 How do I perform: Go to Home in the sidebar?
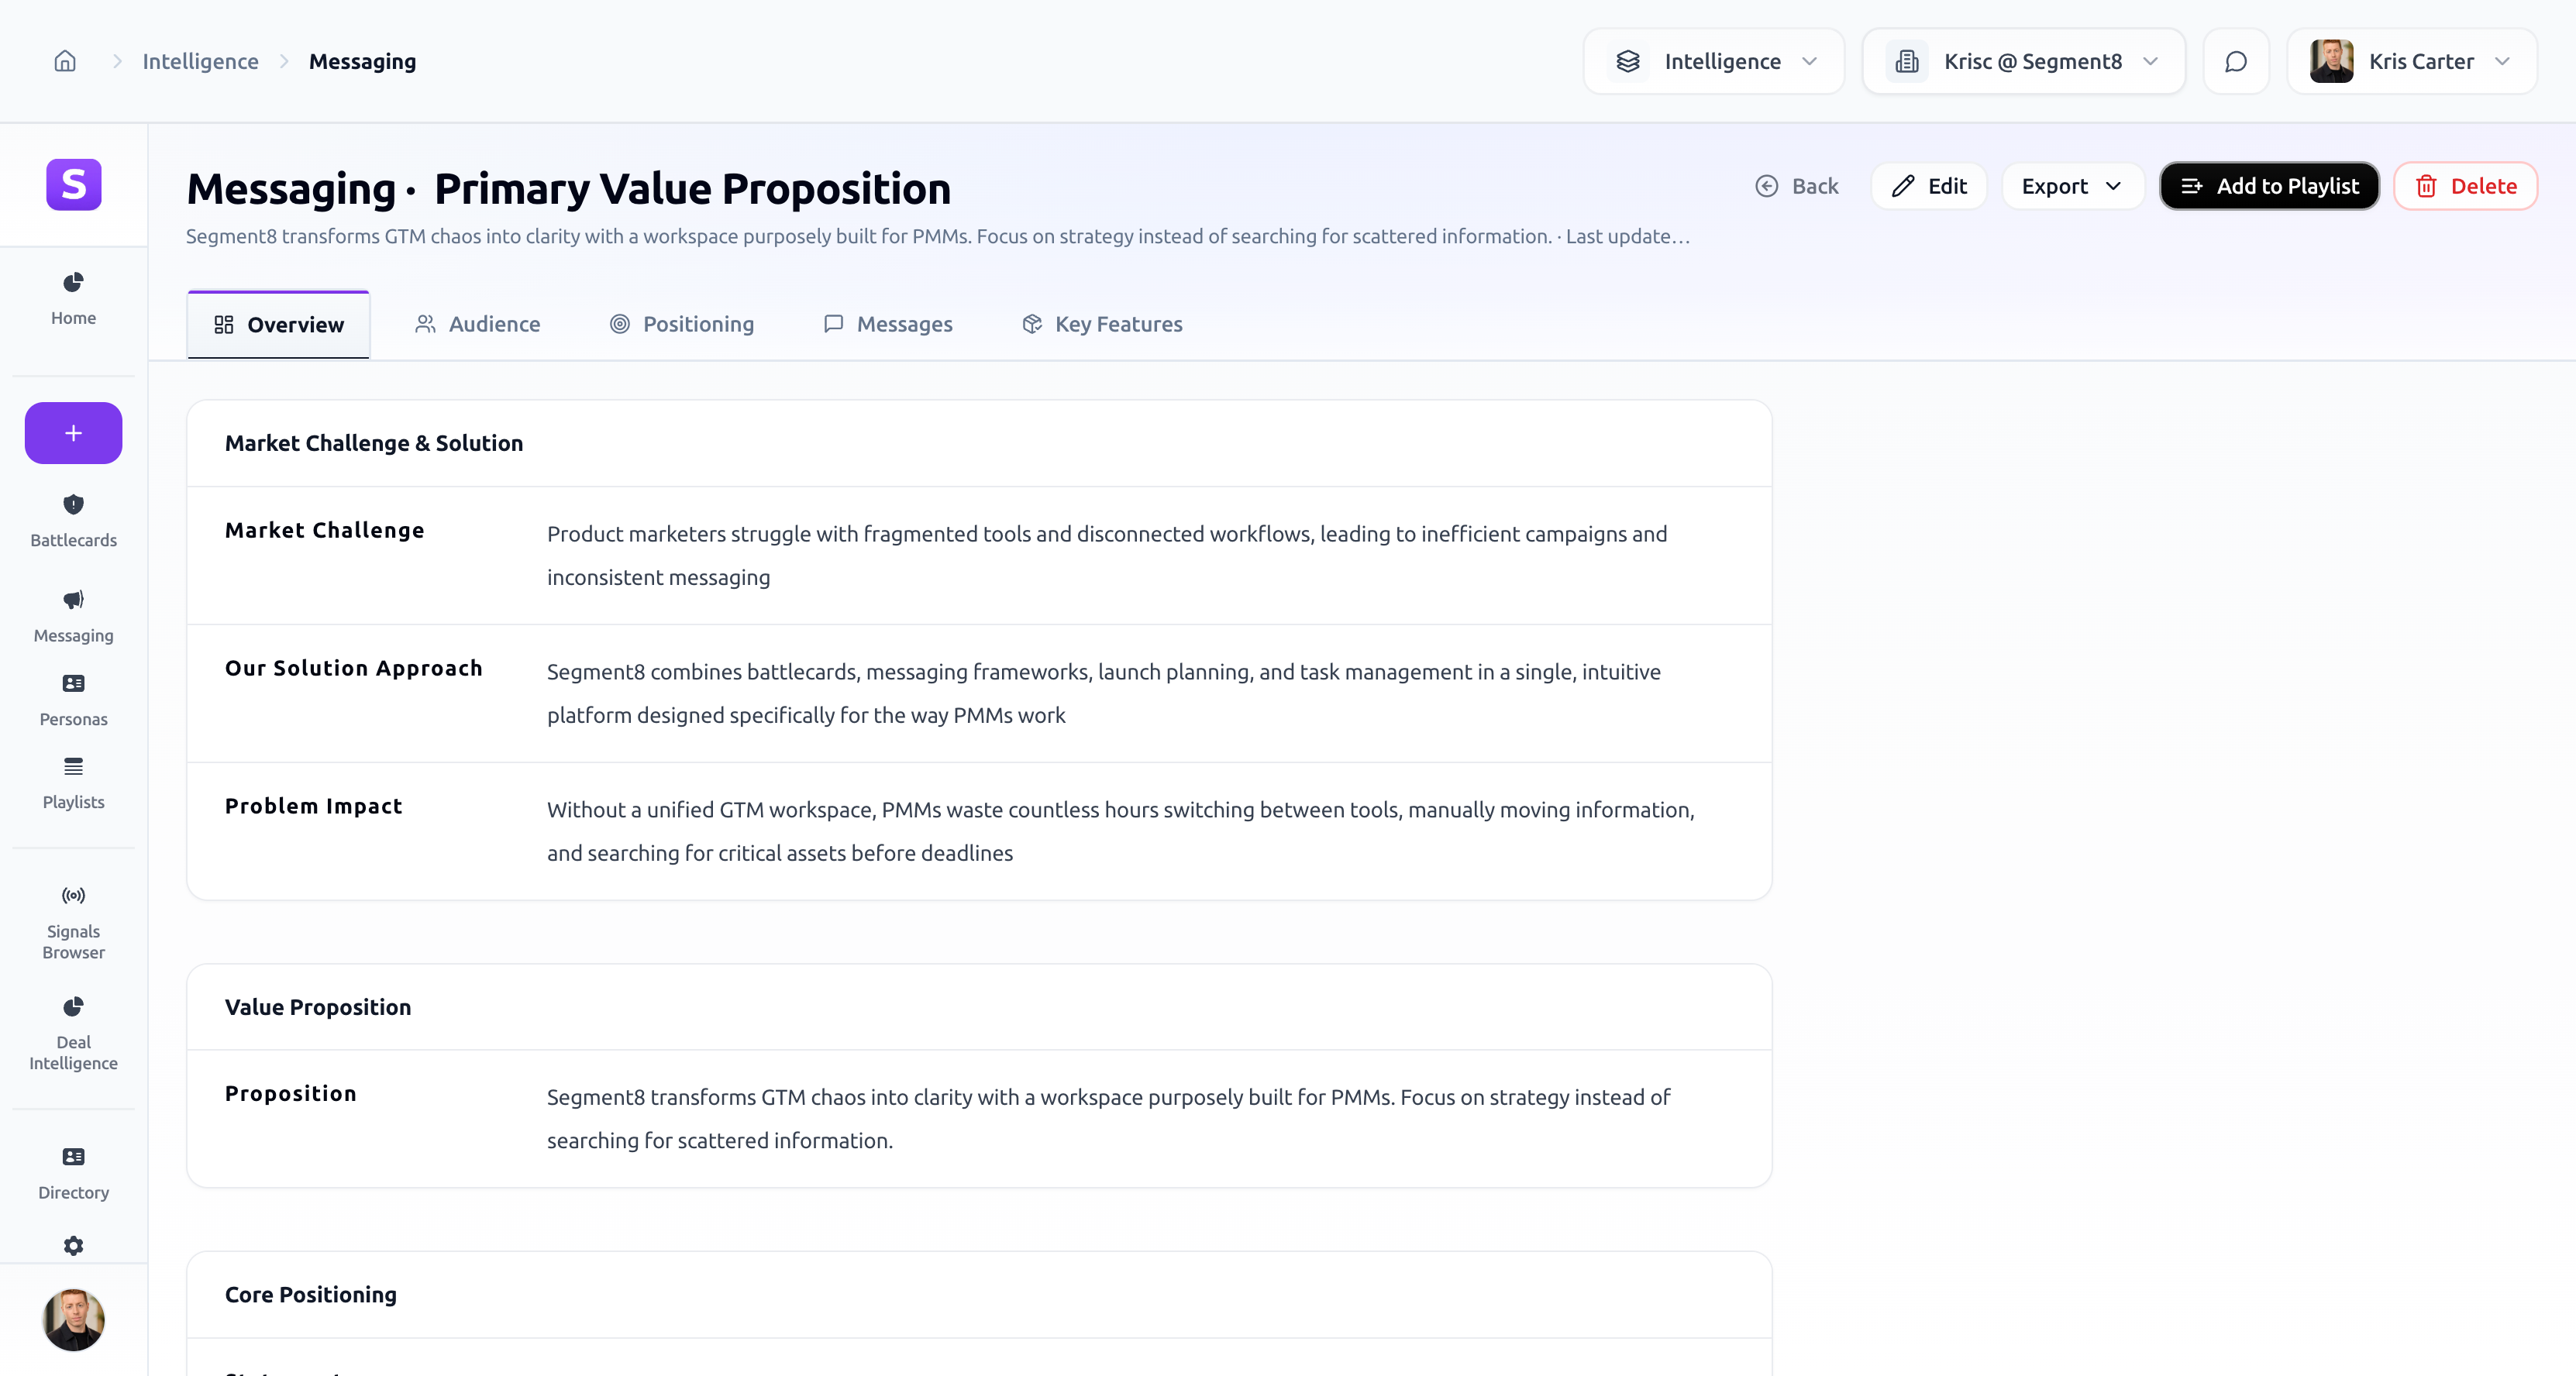(73, 299)
